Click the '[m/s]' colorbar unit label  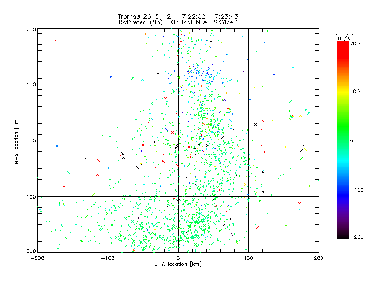point(345,37)
